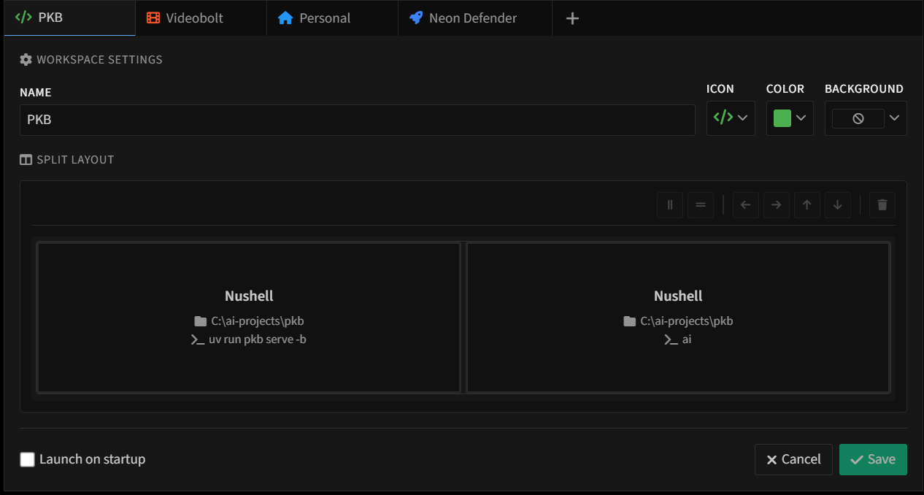Open the Icon dropdown selector
Screen dimensions: 924x495
[731, 118]
